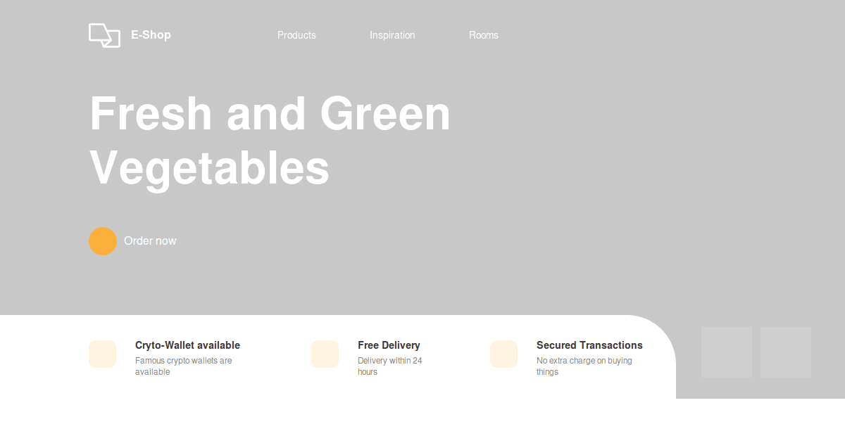Click the Delivery within 24 hours text
Viewport: 845px width, 443px height.
(390, 366)
